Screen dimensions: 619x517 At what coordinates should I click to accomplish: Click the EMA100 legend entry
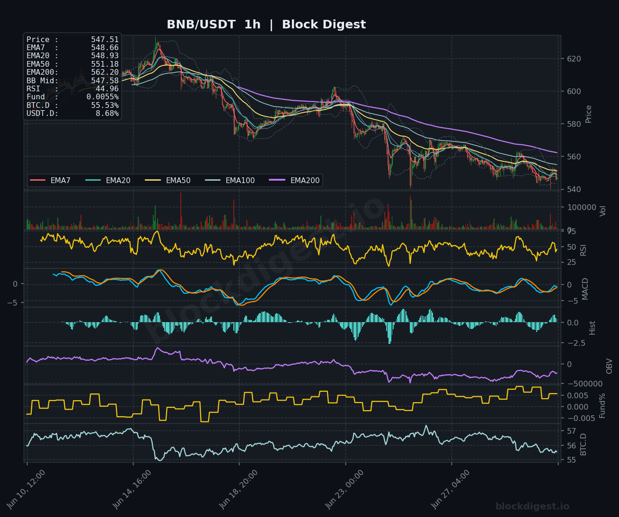pos(230,180)
